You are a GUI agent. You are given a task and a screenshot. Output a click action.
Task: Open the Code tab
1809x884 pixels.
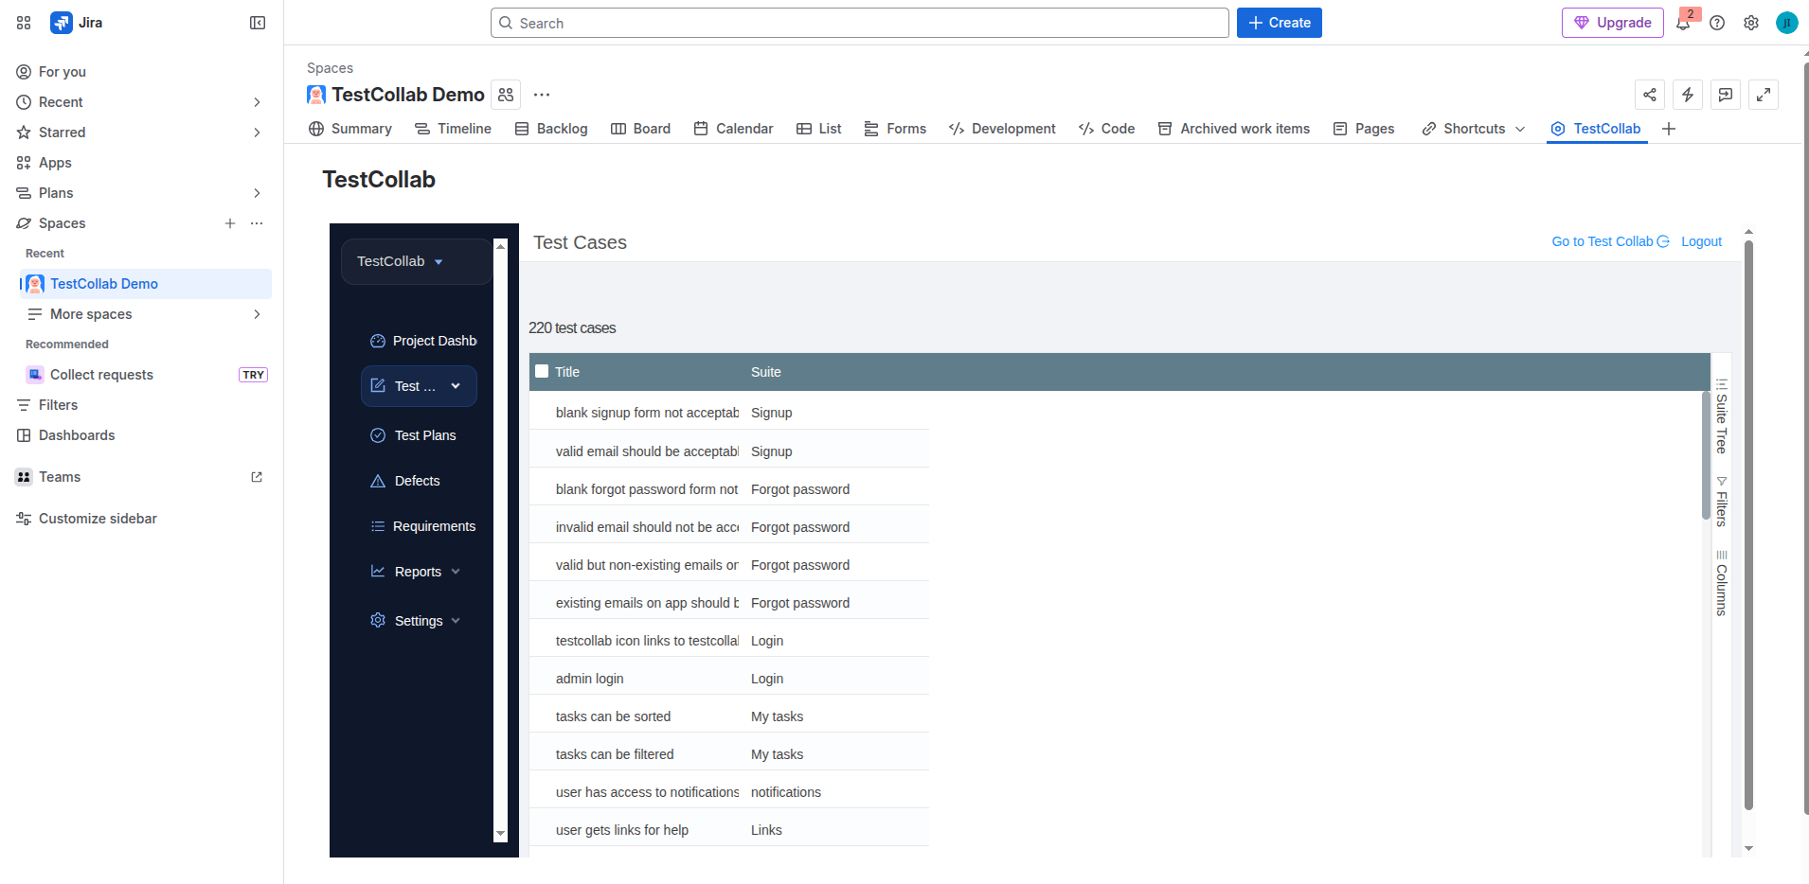pos(1107,129)
